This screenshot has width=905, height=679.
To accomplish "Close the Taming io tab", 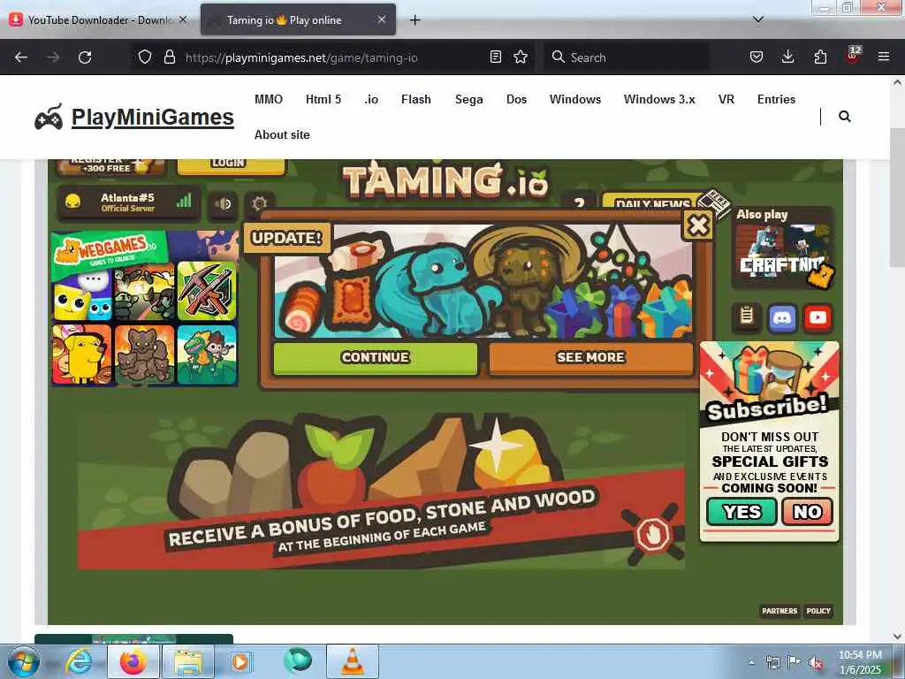I will tap(382, 19).
